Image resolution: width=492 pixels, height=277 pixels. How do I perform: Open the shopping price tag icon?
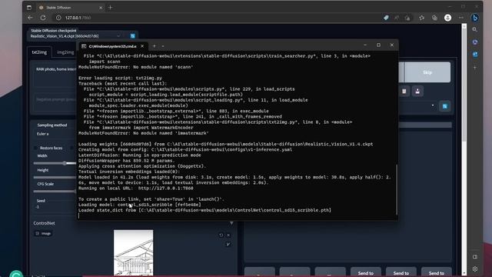tap(386, 18)
